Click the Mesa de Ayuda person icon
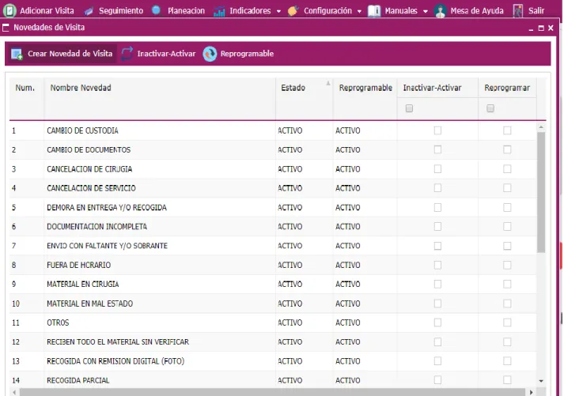The width and height of the screenshot is (564, 396). 440,11
